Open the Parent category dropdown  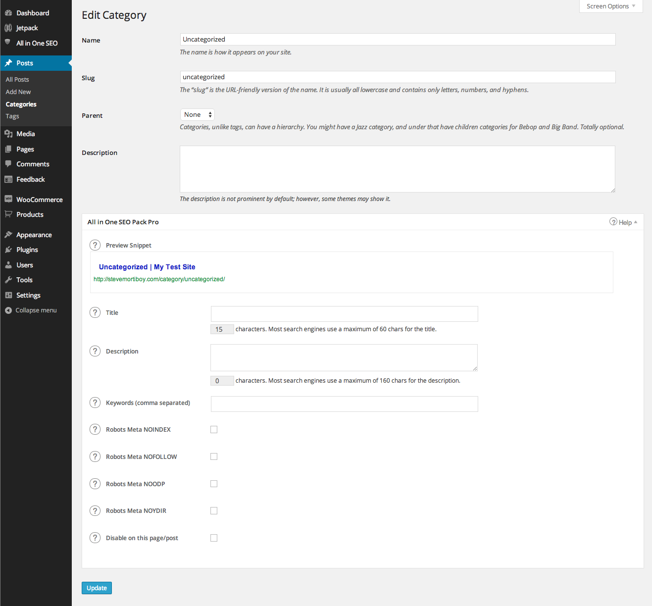(197, 115)
